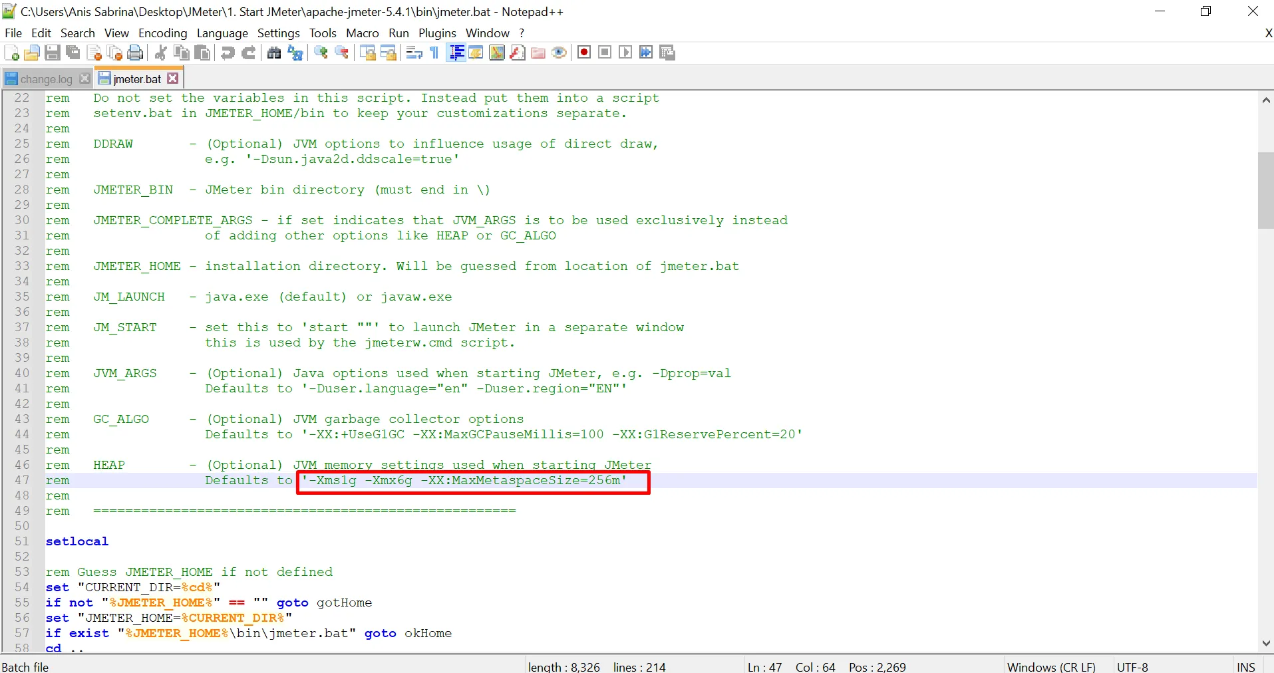Image resolution: width=1274 pixels, height=673 pixels.
Task: Undo the last edit via toolbar arrow
Action: [228, 53]
